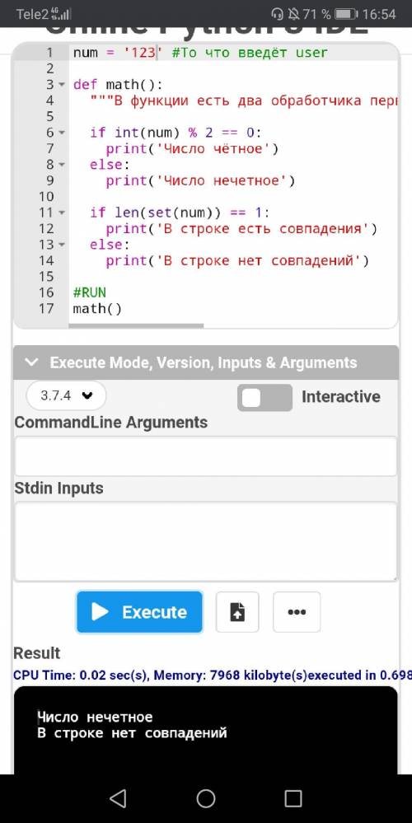Toggle the Interactive mode switch
Image resolution: width=412 pixels, height=823 pixels.
coord(265,397)
